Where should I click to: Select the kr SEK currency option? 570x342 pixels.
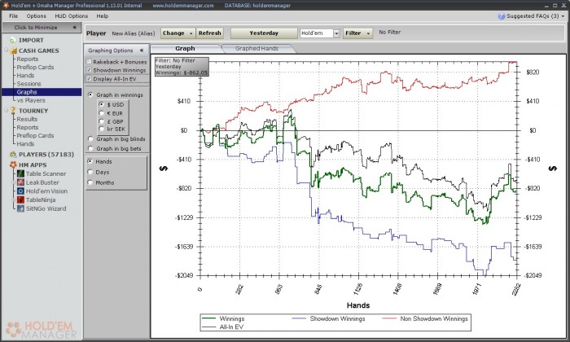(x=102, y=129)
